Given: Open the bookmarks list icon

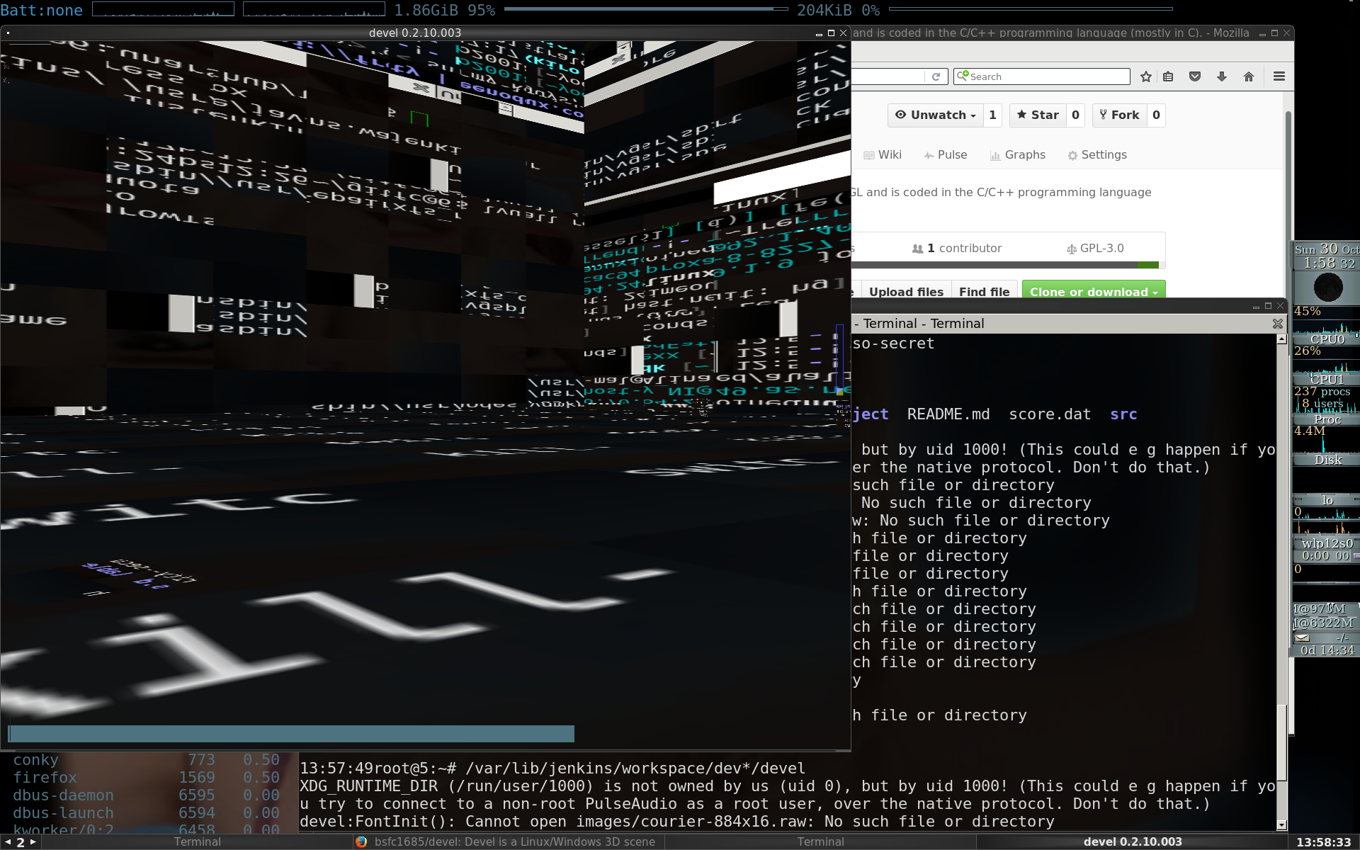Looking at the screenshot, I should click(x=1169, y=76).
